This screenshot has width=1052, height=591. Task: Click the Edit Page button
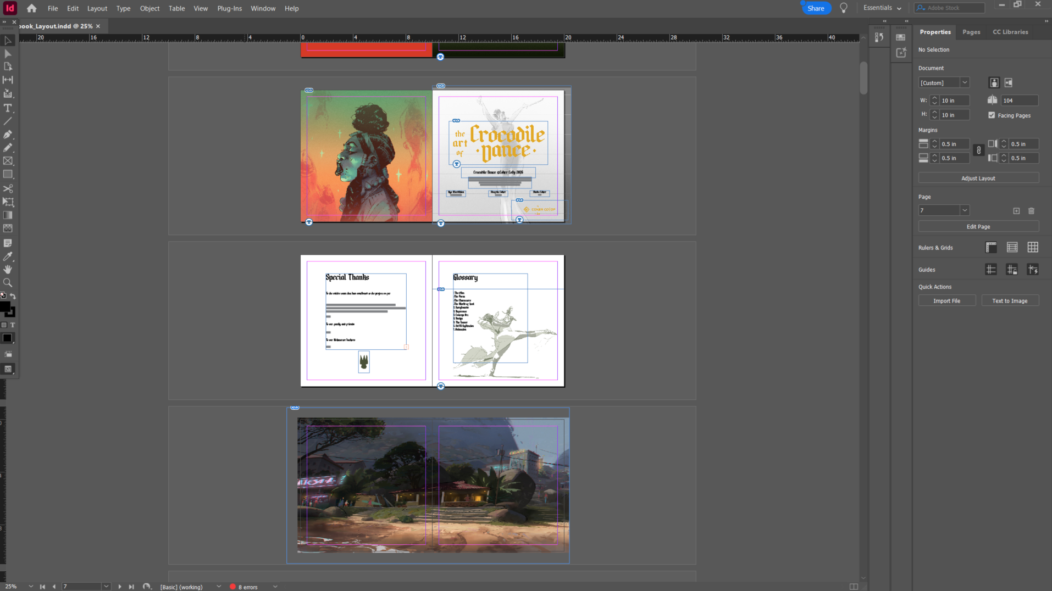click(978, 226)
